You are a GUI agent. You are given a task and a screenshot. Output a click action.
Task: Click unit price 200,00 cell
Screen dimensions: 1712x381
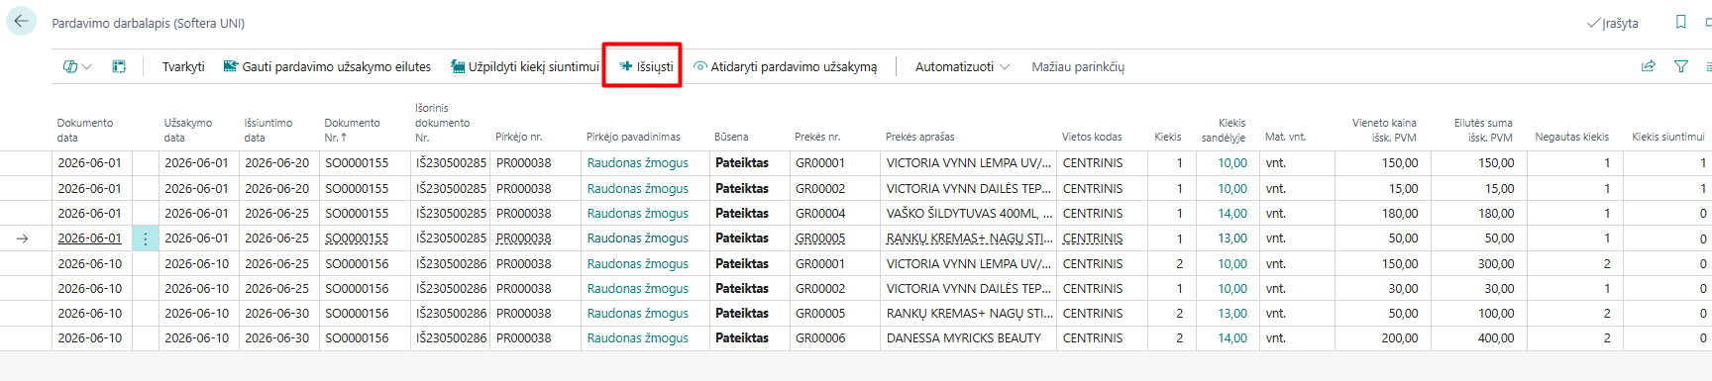1399,338
